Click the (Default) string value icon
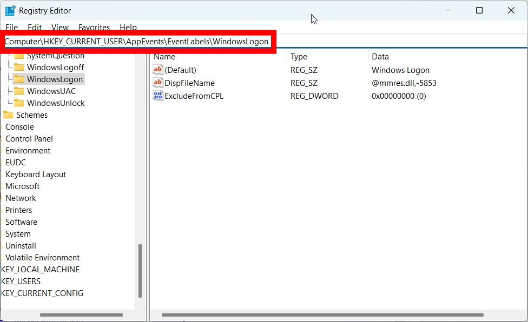Viewport: 528px width, 322px height. (x=157, y=70)
